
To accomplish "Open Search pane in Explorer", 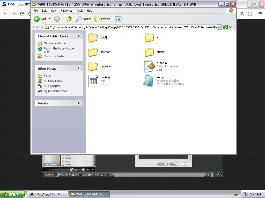I will coord(84,19).
